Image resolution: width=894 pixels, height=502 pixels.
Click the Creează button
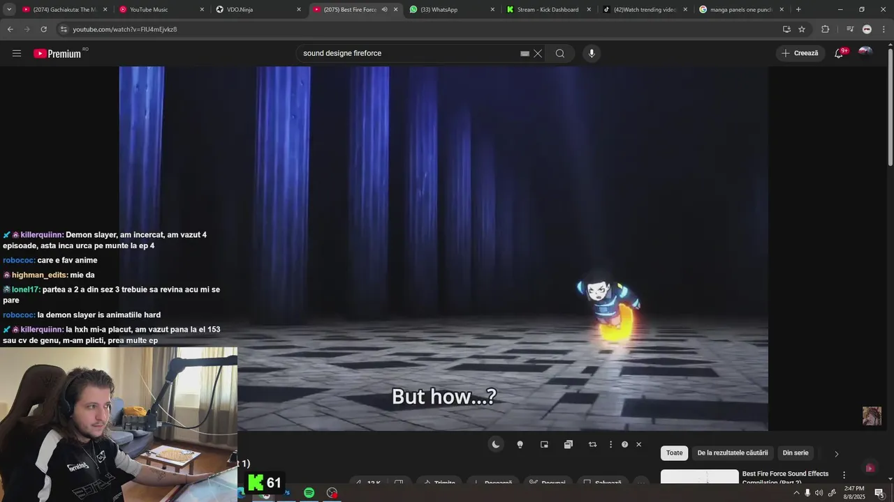pos(800,53)
